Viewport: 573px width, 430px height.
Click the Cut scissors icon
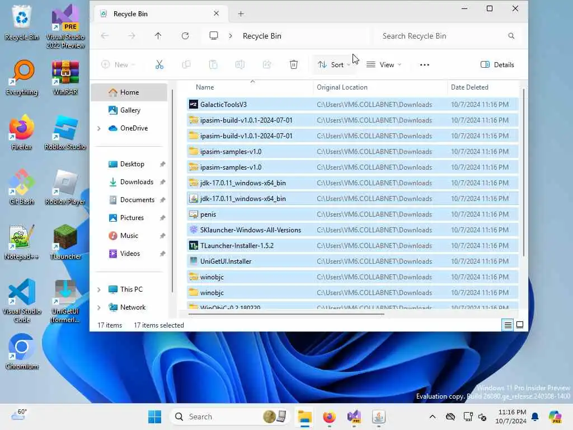159,65
